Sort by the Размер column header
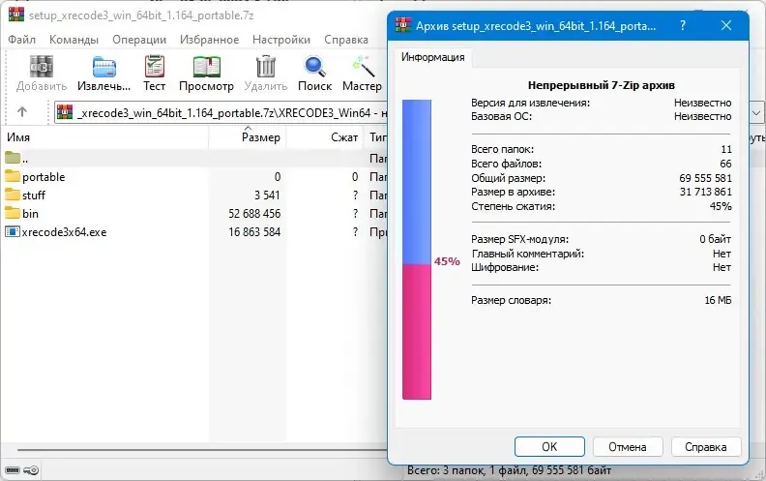This screenshot has width=766, height=481. click(x=248, y=137)
